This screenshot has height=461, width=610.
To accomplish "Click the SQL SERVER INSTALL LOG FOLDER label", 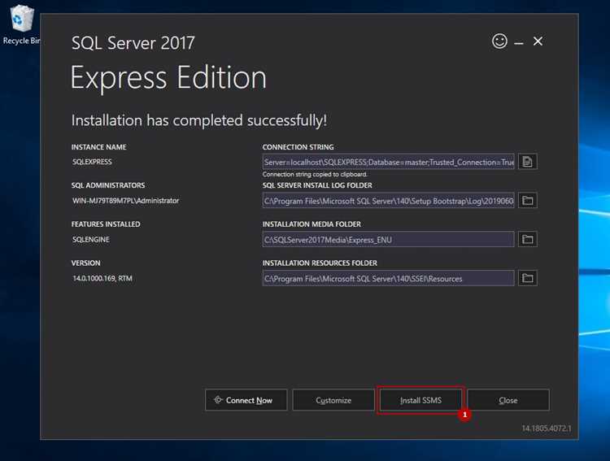I will pos(317,185).
